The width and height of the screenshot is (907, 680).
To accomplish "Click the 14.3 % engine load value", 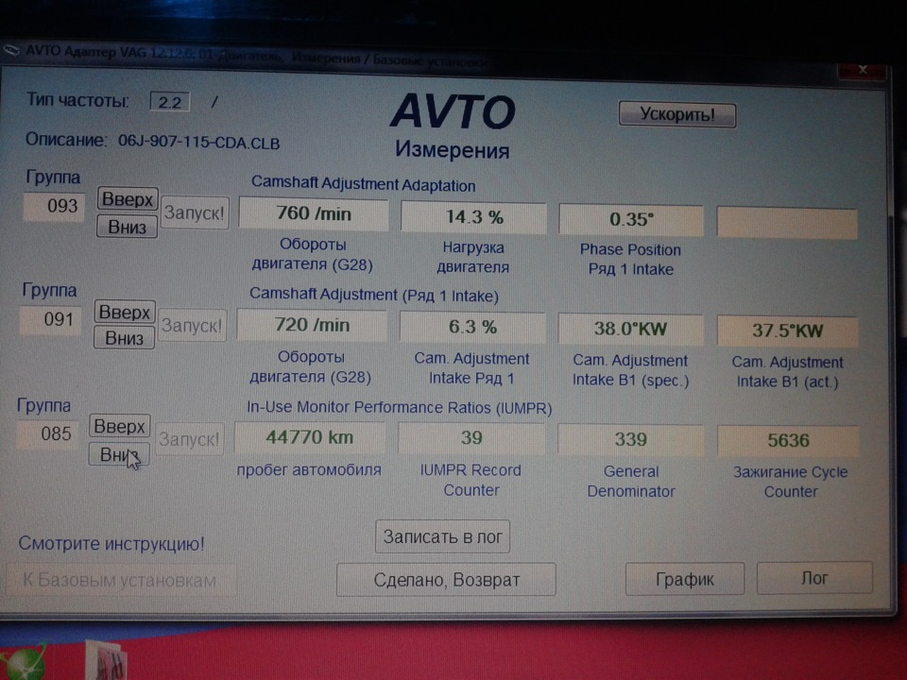I will click(x=473, y=217).
